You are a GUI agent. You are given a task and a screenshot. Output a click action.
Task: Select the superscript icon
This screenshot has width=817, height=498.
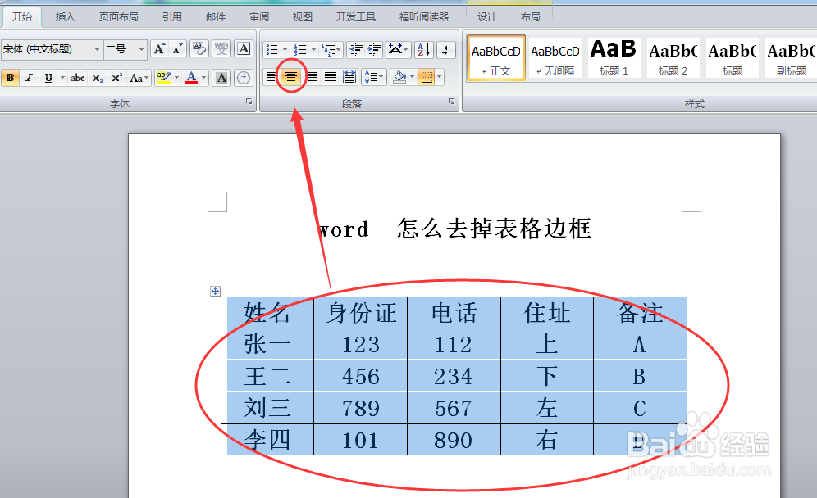pos(116,77)
